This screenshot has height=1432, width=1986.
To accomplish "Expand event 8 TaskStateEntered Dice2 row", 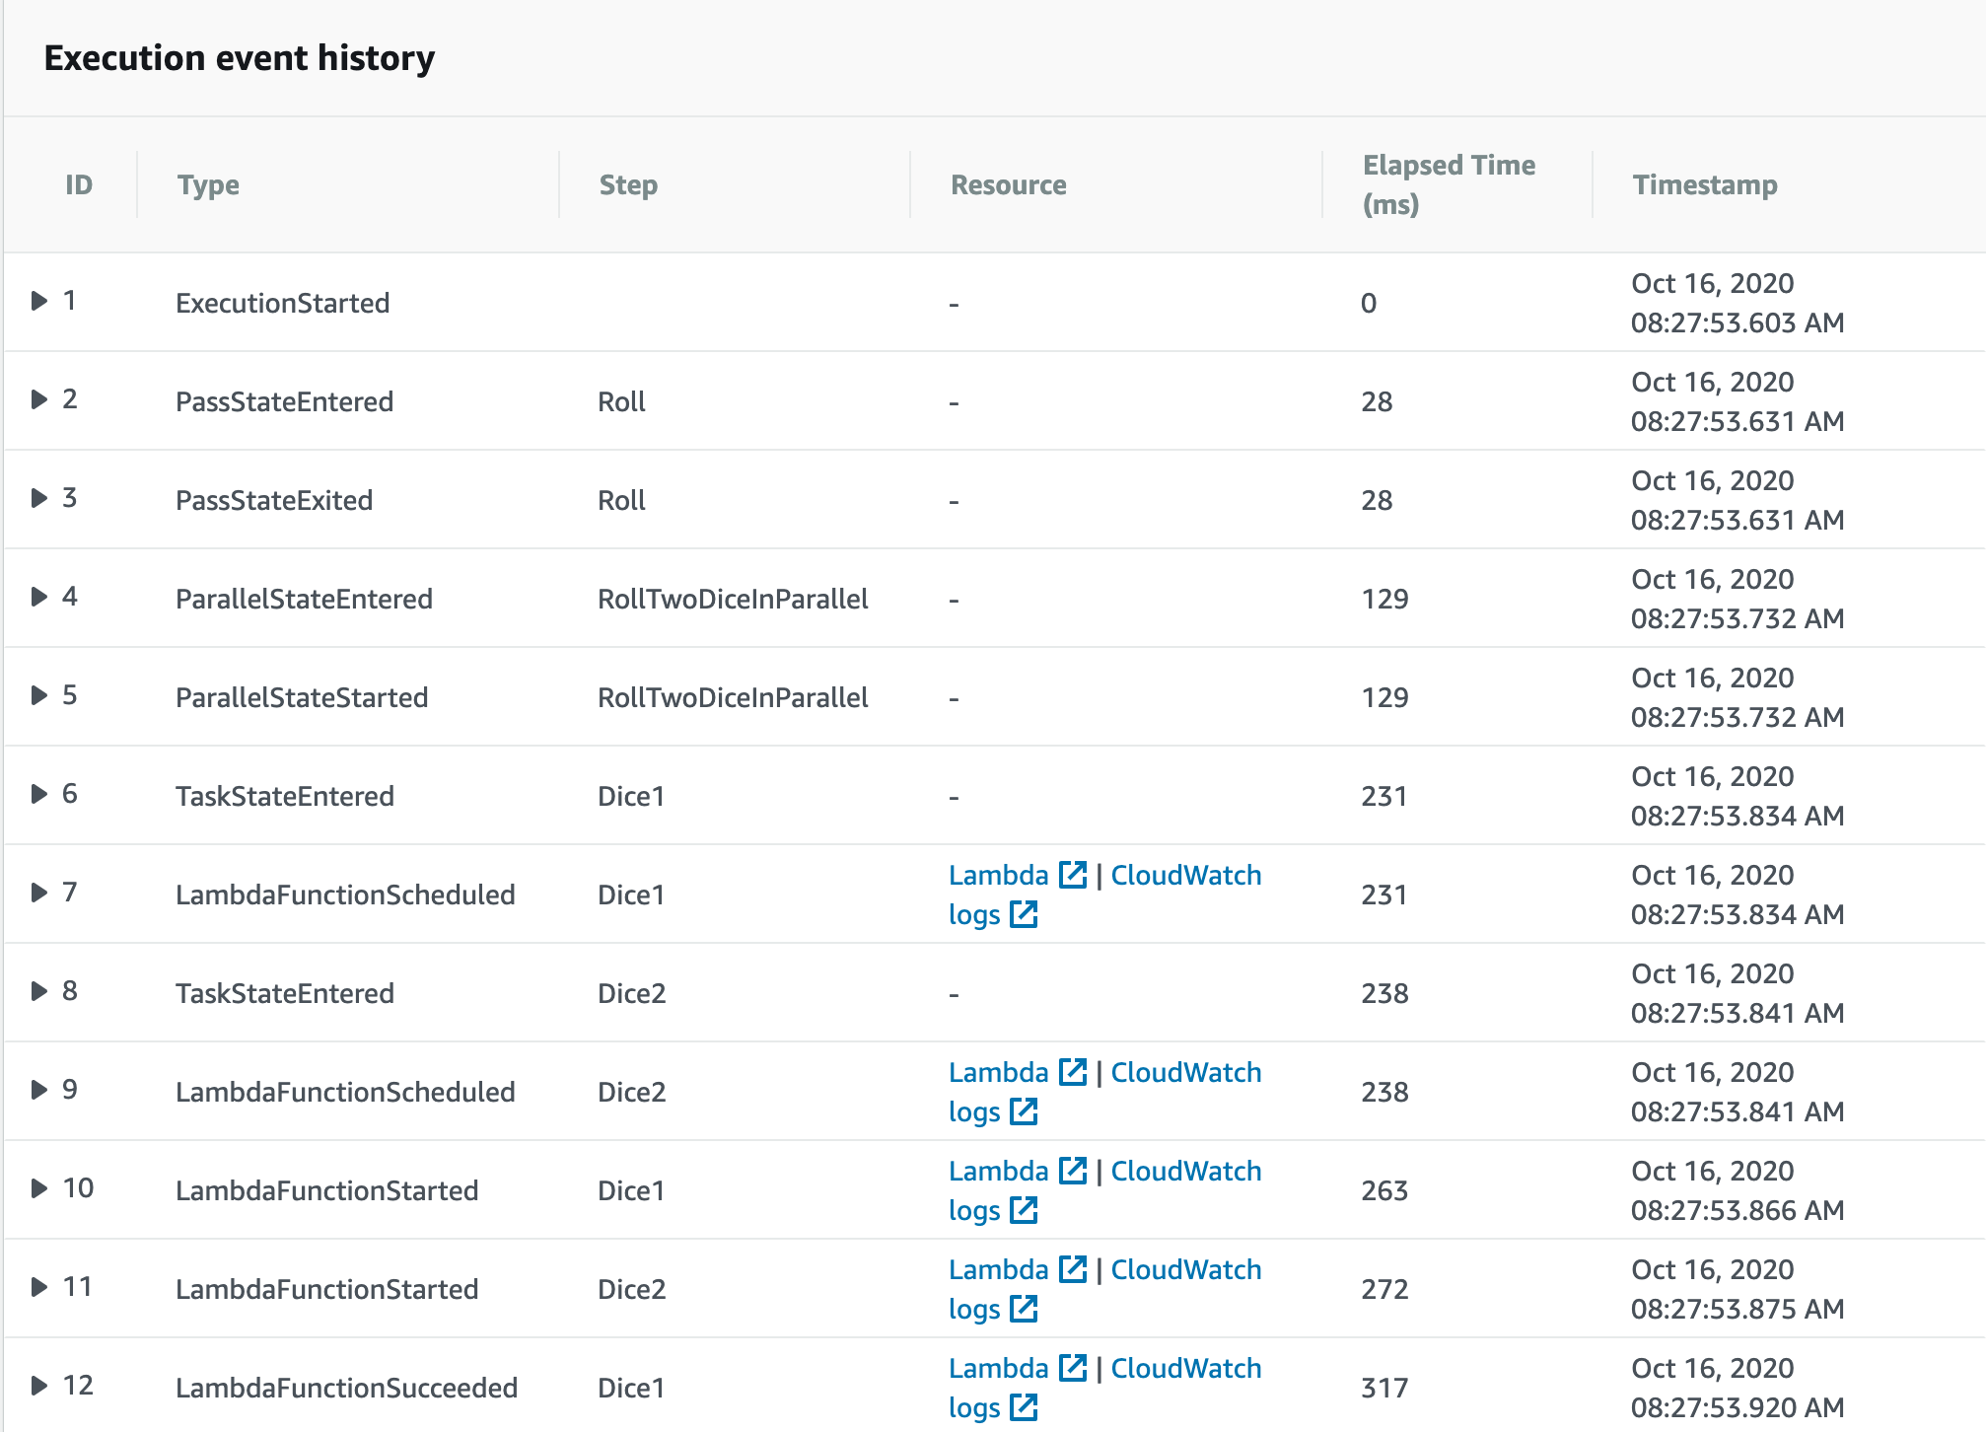I will (39, 991).
